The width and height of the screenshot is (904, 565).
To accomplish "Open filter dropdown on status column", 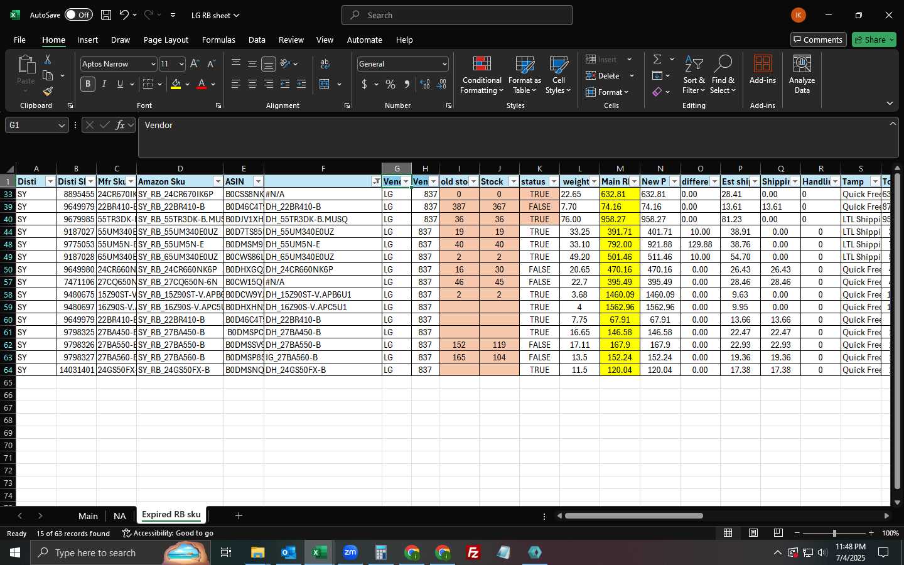I will 554,181.
